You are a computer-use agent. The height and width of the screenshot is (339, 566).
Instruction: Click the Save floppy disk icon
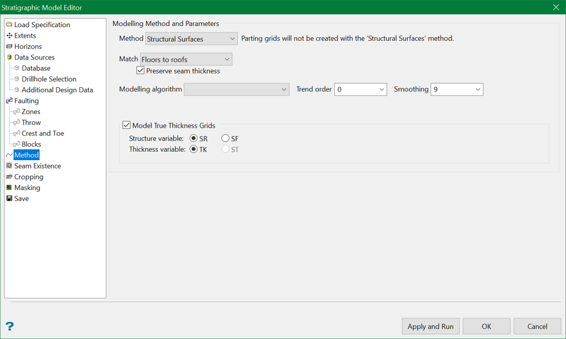click(9, 198)
